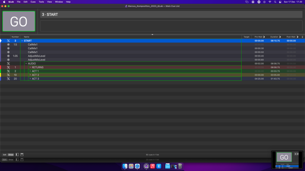Open Music app from the Dock
Viewport: 305px width, 171px height.
tap(152, 166)
